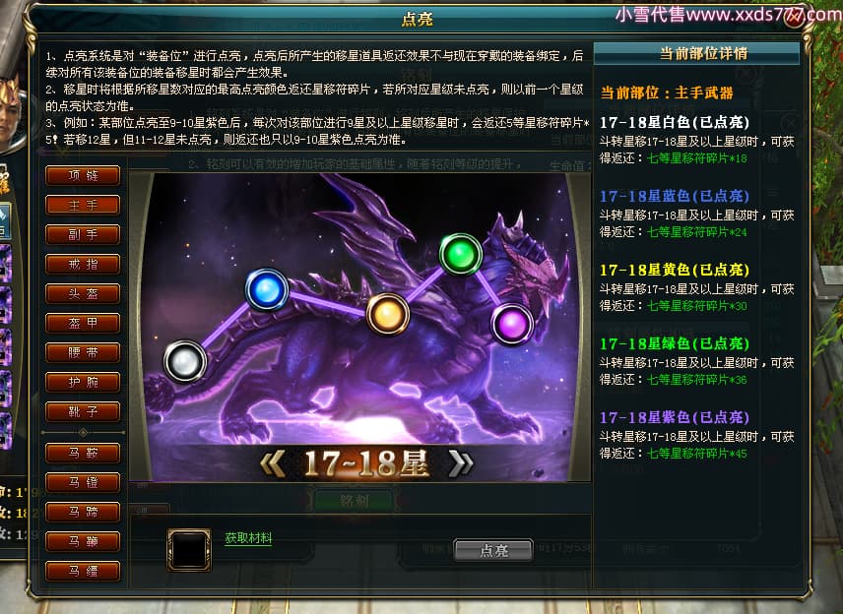843x614 pixels.
Task: Select the 腰带 equipment slot
Action: (x=83, y=352)
